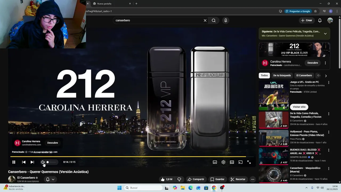Bookmark the page with star icon
This screenshot has width=341, height=192.
click(x=315, y=11)
